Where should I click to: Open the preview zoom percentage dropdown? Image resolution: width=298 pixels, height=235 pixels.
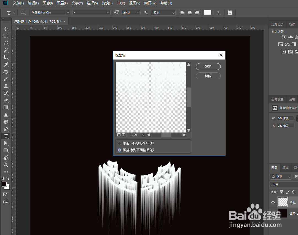pyautogui.click(x=143, y=135)
